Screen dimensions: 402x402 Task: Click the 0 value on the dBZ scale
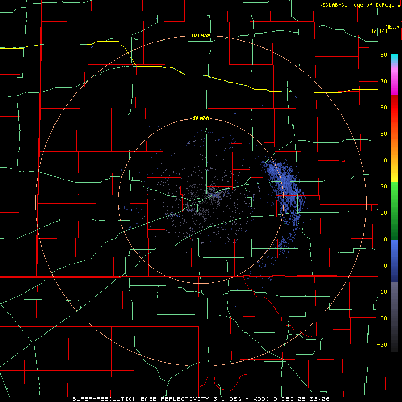point(385,266)
